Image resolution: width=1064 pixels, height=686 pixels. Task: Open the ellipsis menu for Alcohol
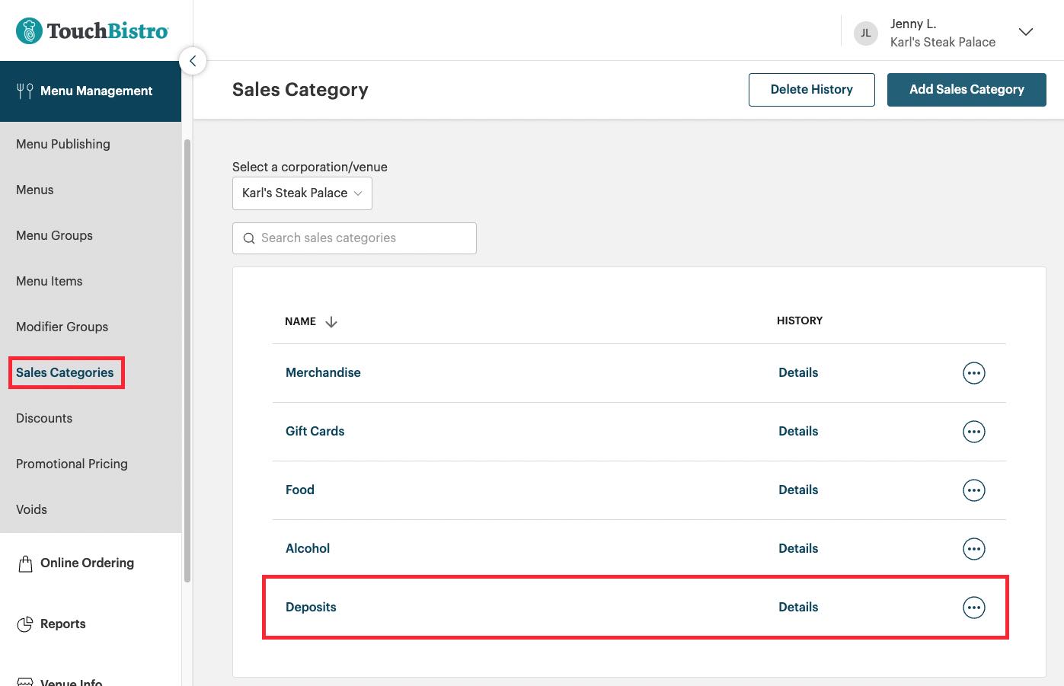click(x=973, y=548)
